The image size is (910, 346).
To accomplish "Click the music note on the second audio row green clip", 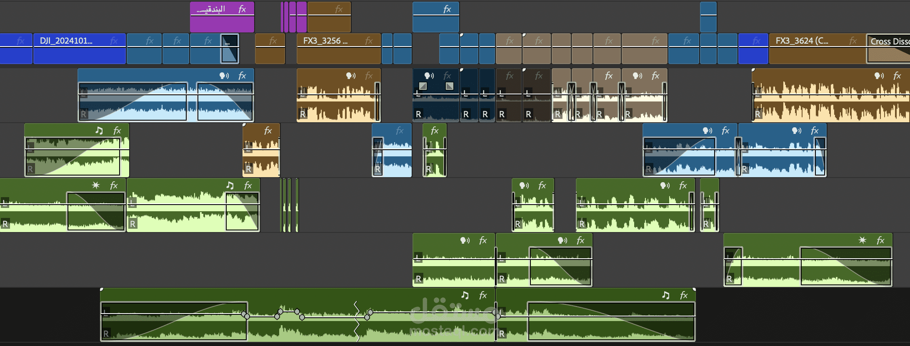I will (x=99, y=131).
